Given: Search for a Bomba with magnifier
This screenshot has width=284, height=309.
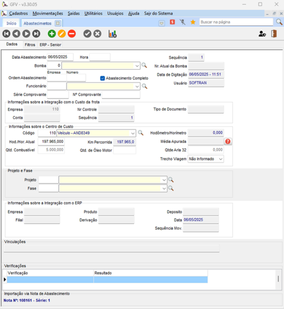Looking at the screenshot, I should [x=144, y=65].
